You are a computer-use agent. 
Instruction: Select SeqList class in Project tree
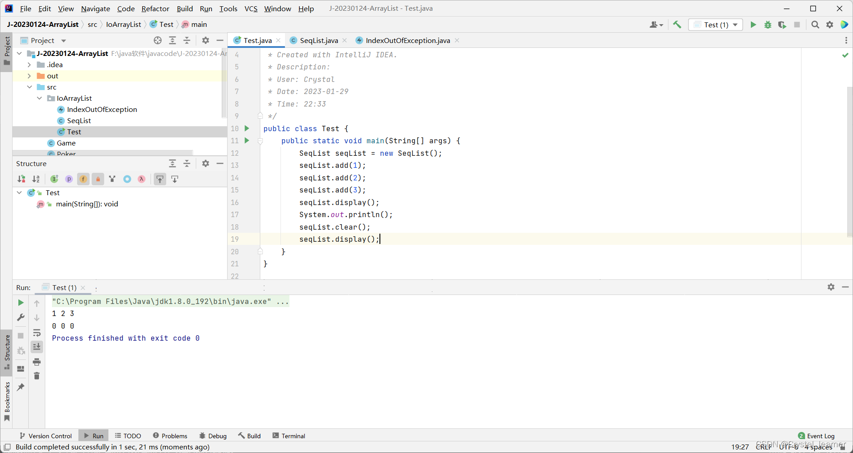[x=79, y=121]
